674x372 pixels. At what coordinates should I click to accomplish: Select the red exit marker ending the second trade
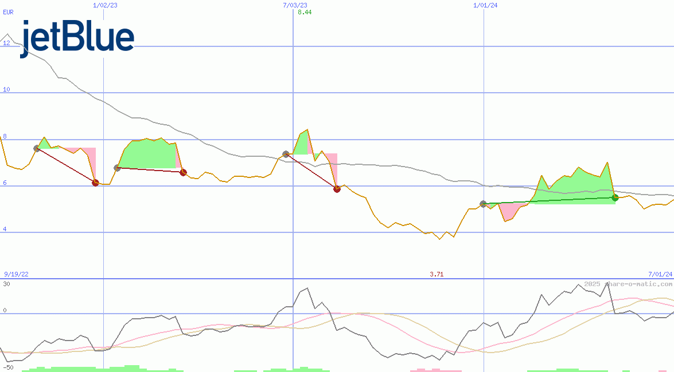coord(183,172)
